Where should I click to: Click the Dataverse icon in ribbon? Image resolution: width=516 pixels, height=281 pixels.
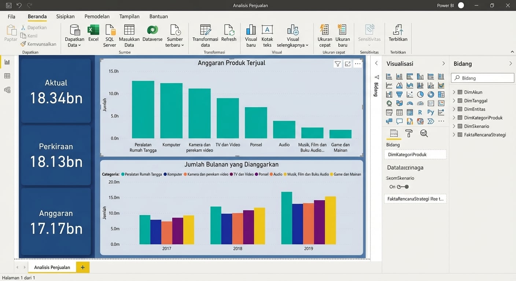coord(152,31)
